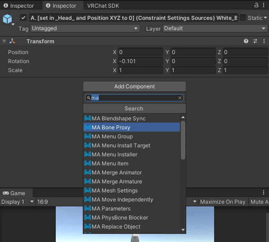Click the Scale Z field

coord(245,70)
